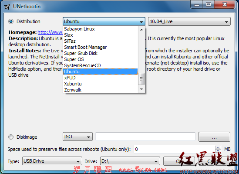Click the disk image path field

coord(145,136)
